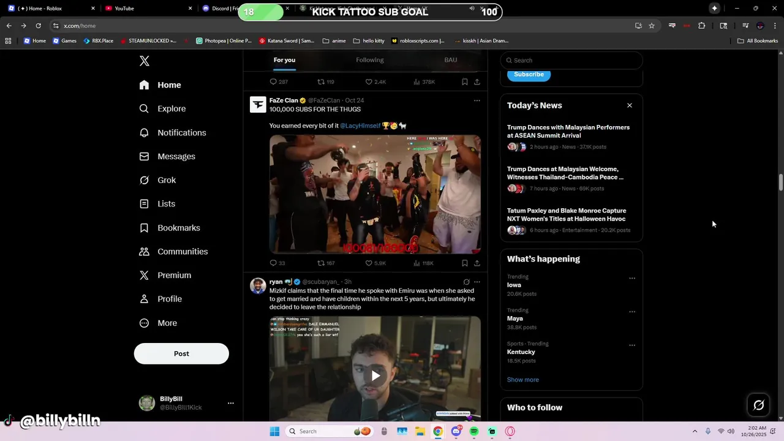
Task: Open the anime bookmarks folder
Action: click(x=334, y=41)
